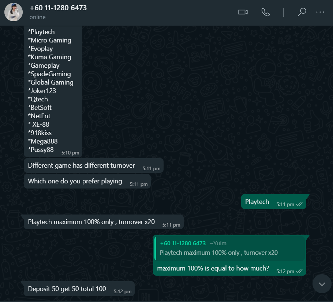Click the "*Joker123" line in the game list
This screenshot has height=302, width=333.
click(42, 91)
